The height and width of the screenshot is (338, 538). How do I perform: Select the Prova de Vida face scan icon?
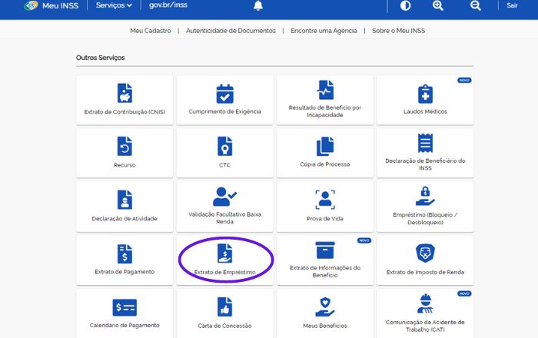(x=325, y=198)
